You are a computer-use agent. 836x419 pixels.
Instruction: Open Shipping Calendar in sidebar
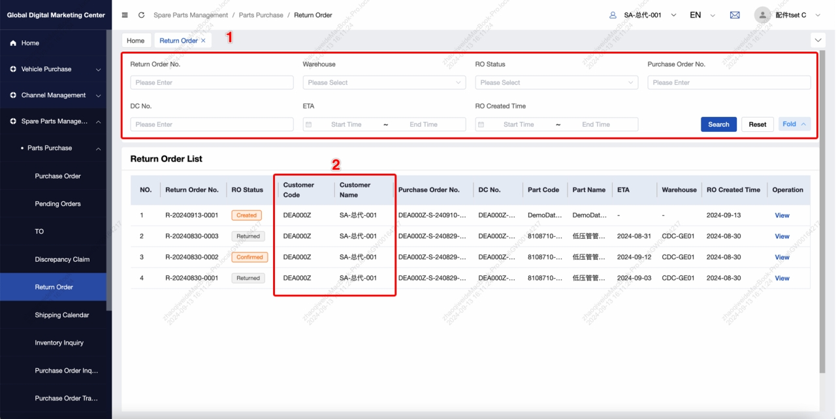point(62,315)
